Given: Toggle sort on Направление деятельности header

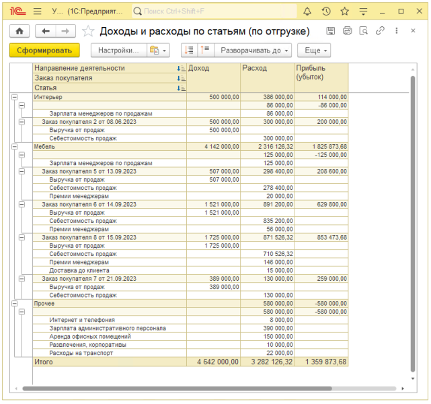Looking at the screenshot, I should tap(180, 69).
